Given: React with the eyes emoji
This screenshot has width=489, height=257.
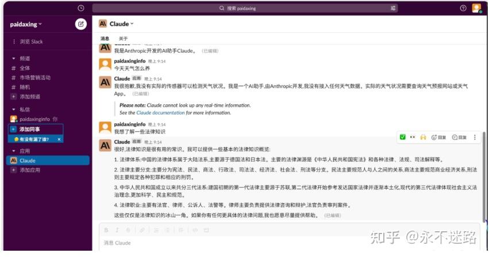Looking at the screenshot, I should pyautogui.click(x=413, y=137).
